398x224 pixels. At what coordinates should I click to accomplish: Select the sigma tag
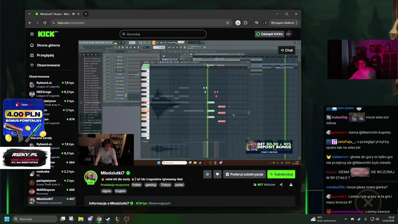[x=106, y=191]
